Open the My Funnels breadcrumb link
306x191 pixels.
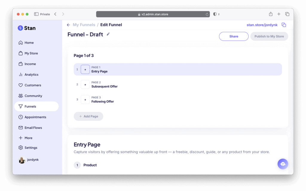pos(84,25)
